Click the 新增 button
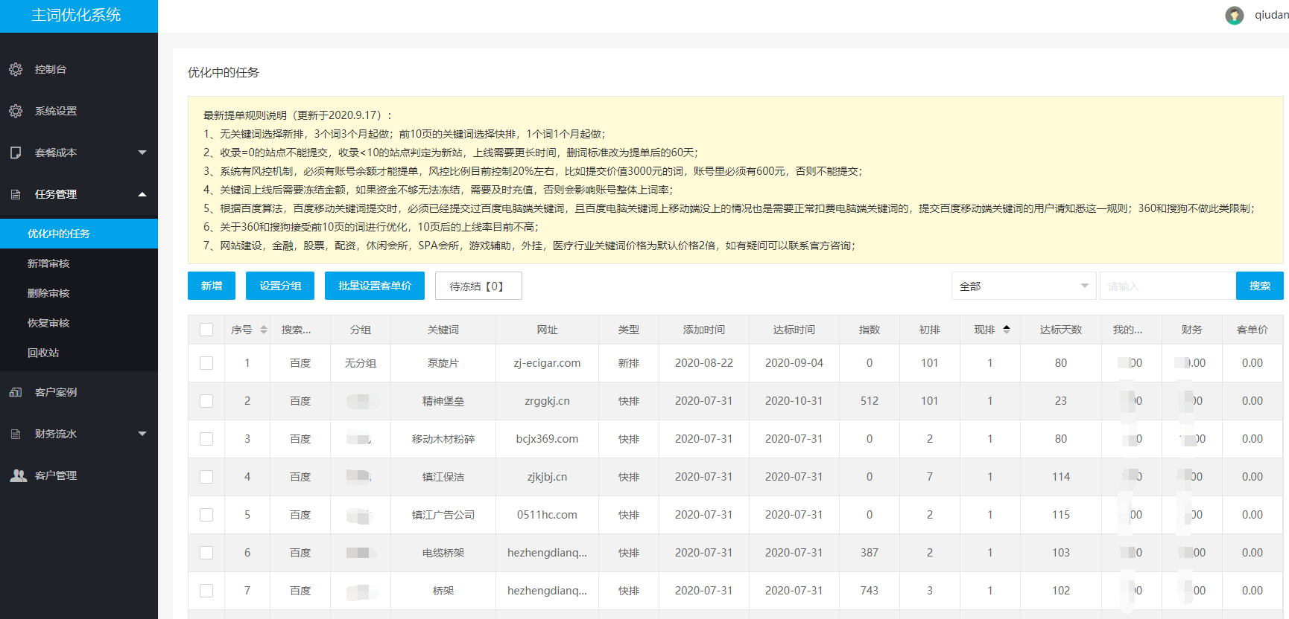This screenshot has width=1289, height=619. [x=212, y=286]
